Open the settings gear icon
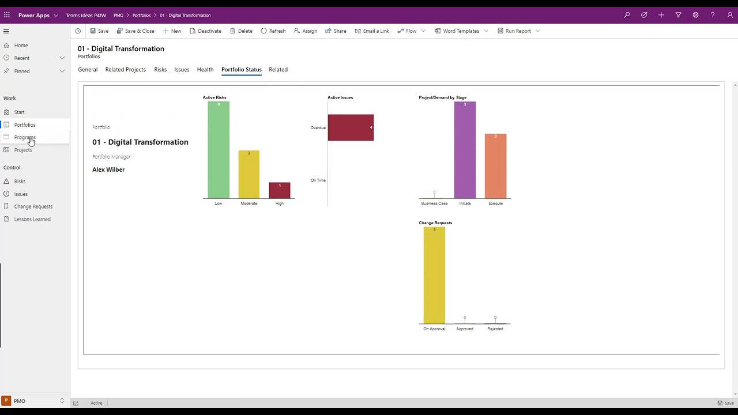Viewport: 738px width, 415px height. pos(696,15)
